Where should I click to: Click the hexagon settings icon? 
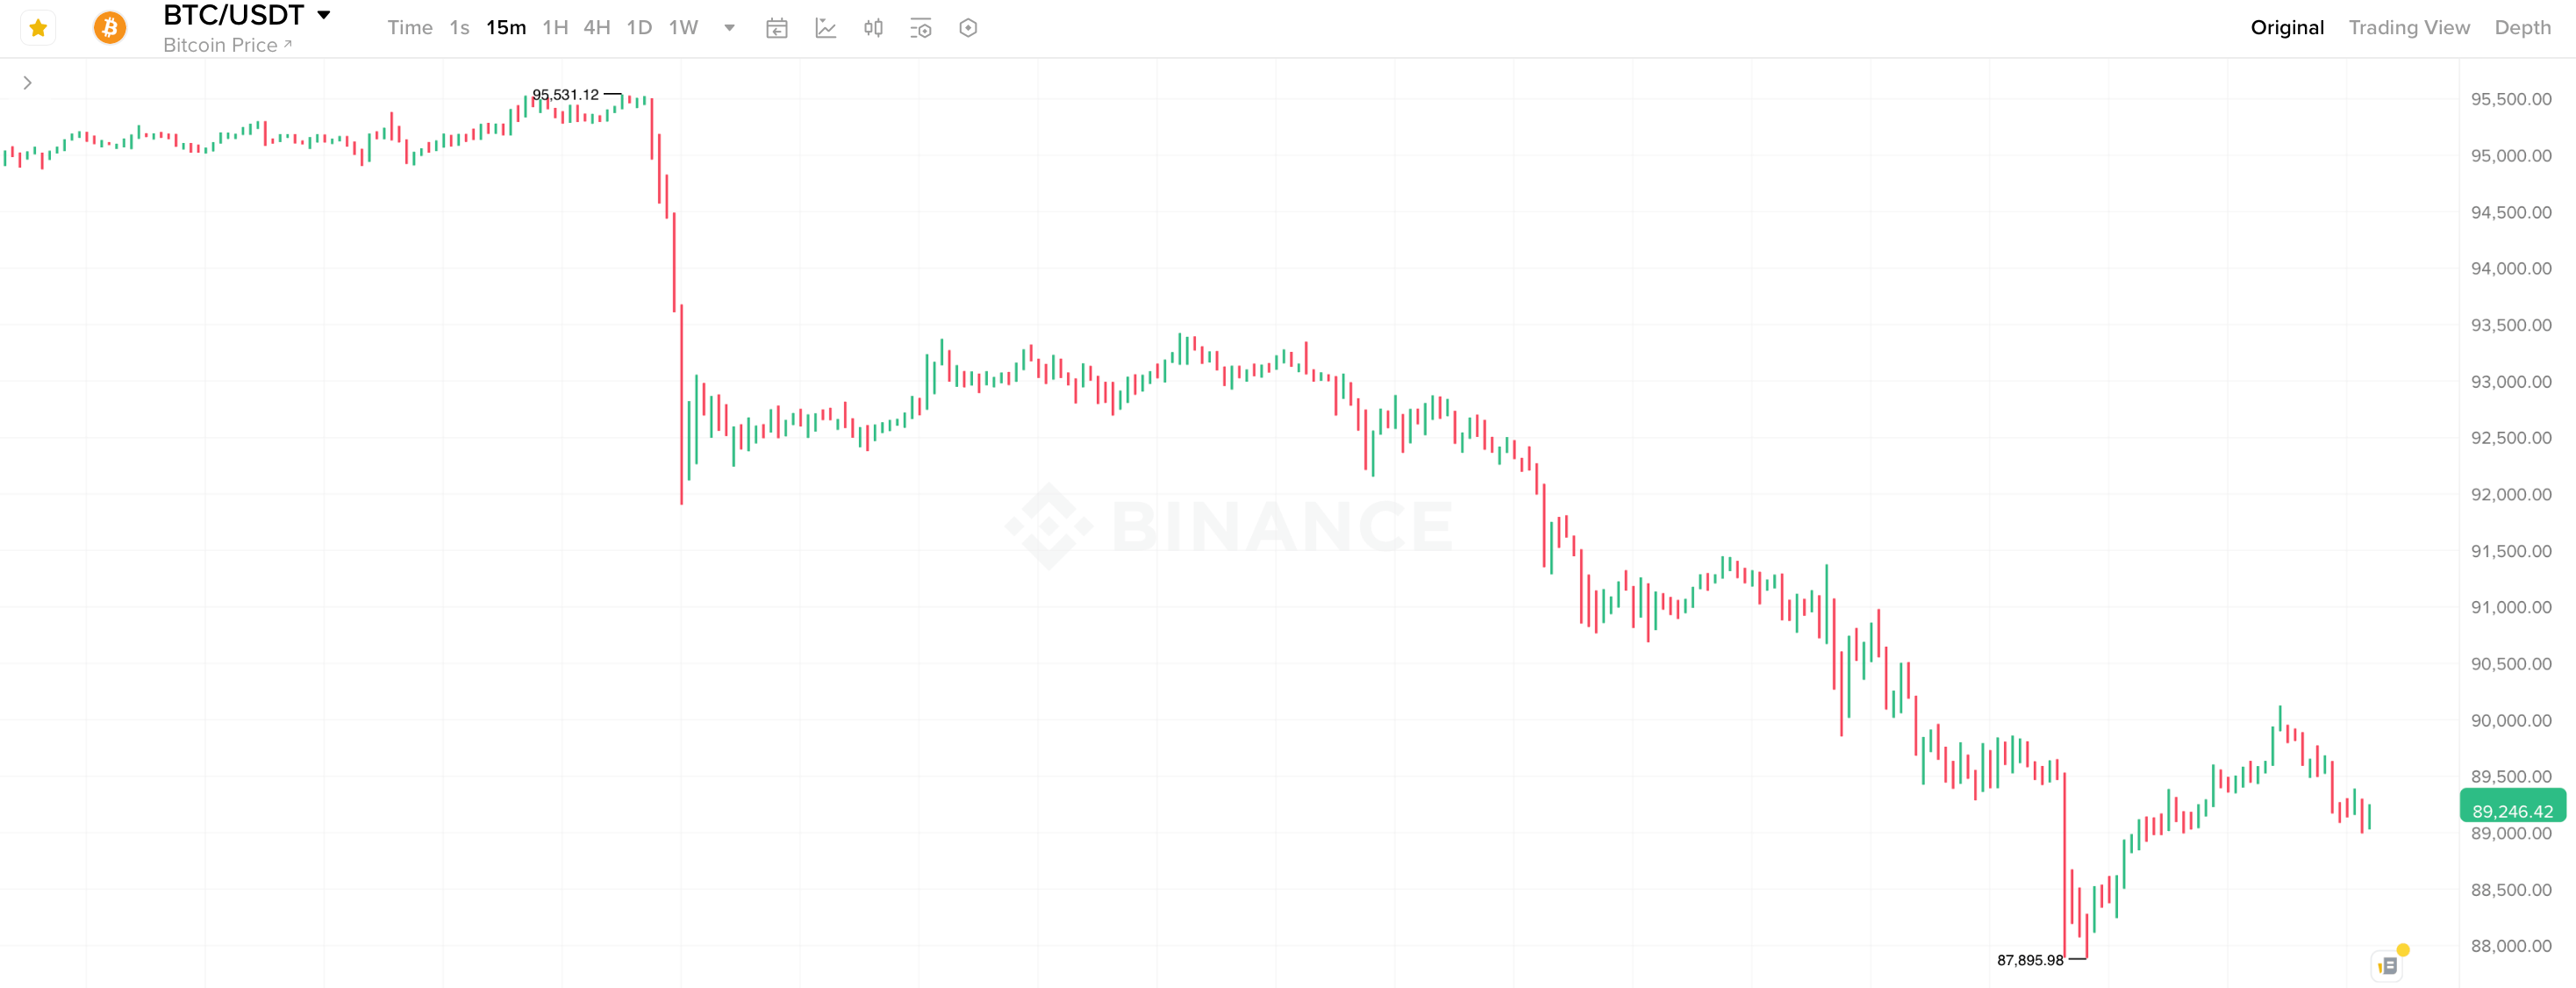[x=968, y=28]
